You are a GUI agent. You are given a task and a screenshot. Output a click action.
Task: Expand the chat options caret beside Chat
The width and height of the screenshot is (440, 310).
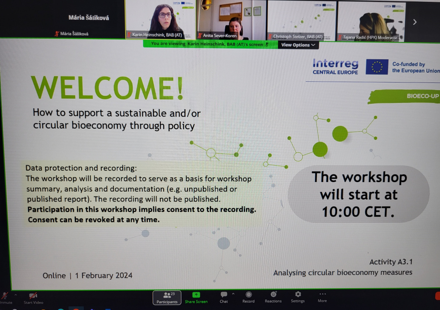click(233, 294)
